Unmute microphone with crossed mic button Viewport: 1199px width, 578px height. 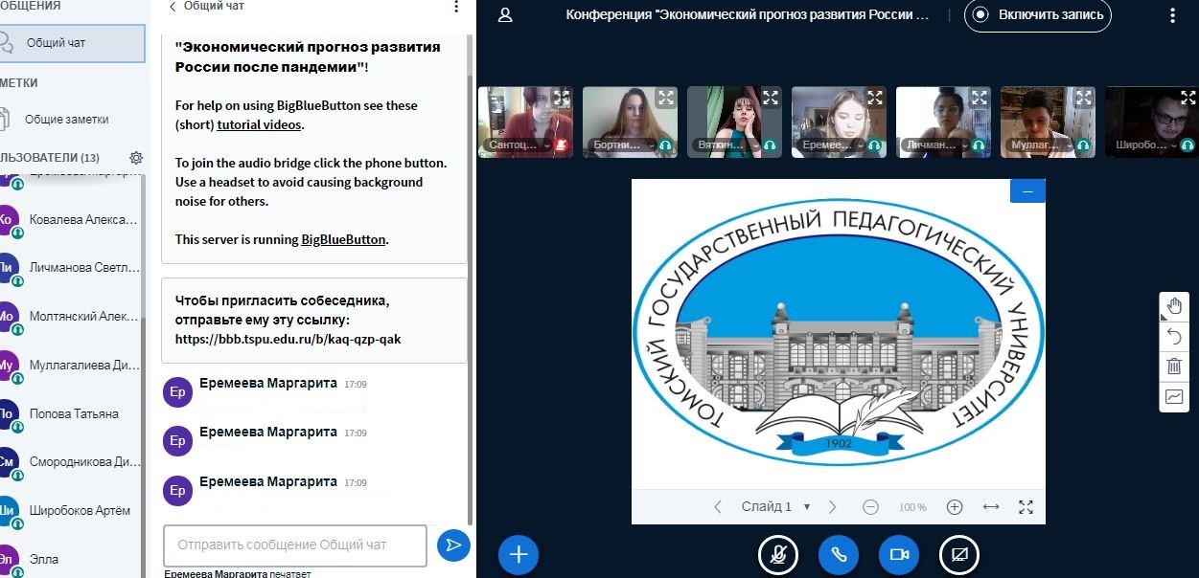coord(778,554)
